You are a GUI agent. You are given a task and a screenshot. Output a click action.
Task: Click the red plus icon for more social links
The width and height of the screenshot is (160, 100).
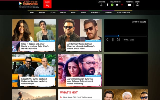(122, 5)
